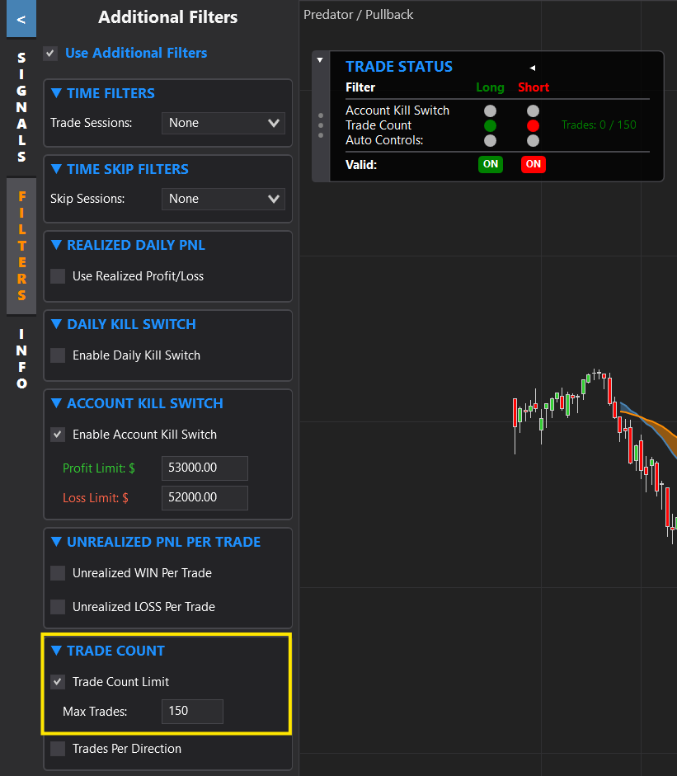Click the Trade Status panel drag handle dots
The height and width of the screenshot is (776, 677).
(x=321, y=125)
